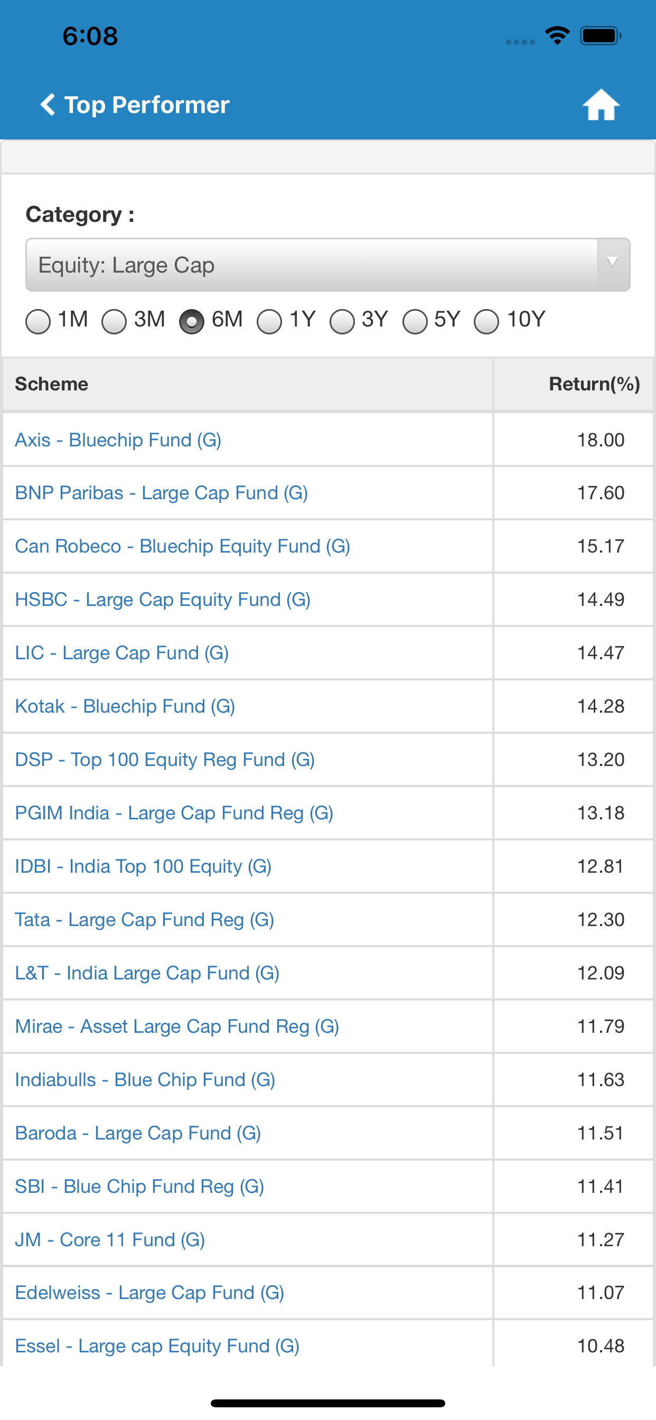Open DSP - Top 100 Equity Reg Fund
The image size is (656, 1420).
(164, 760)
